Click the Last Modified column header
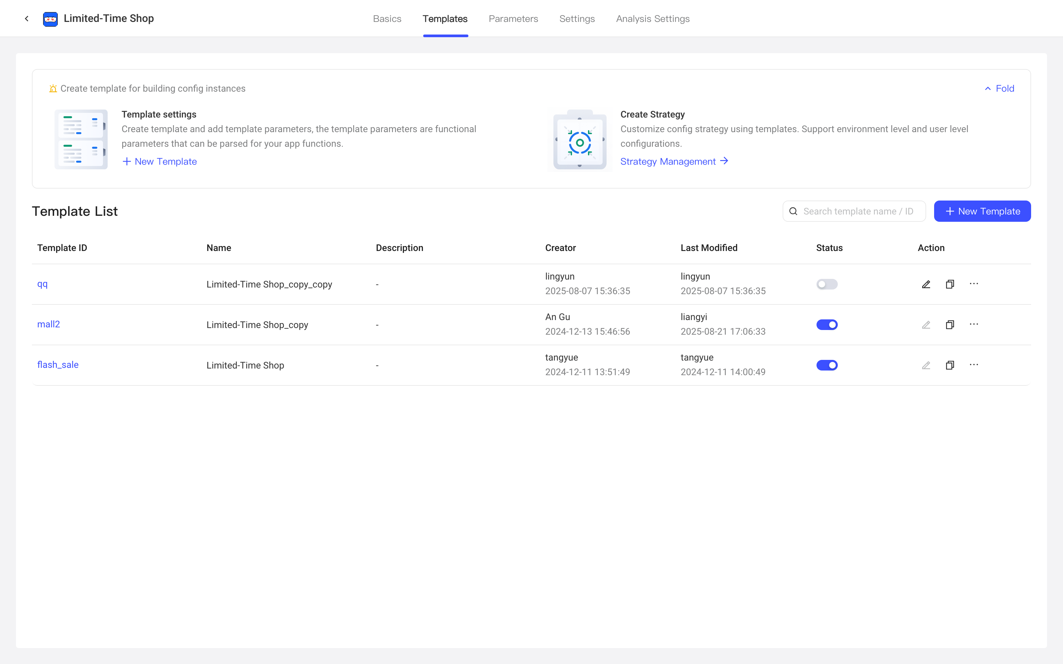Image resolution: width=1063 pixels, height=664 pixels. [x=709, y=248]
